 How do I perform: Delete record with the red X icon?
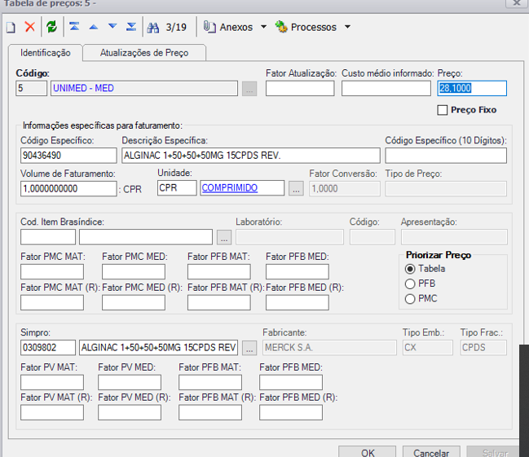pos(30,27)
